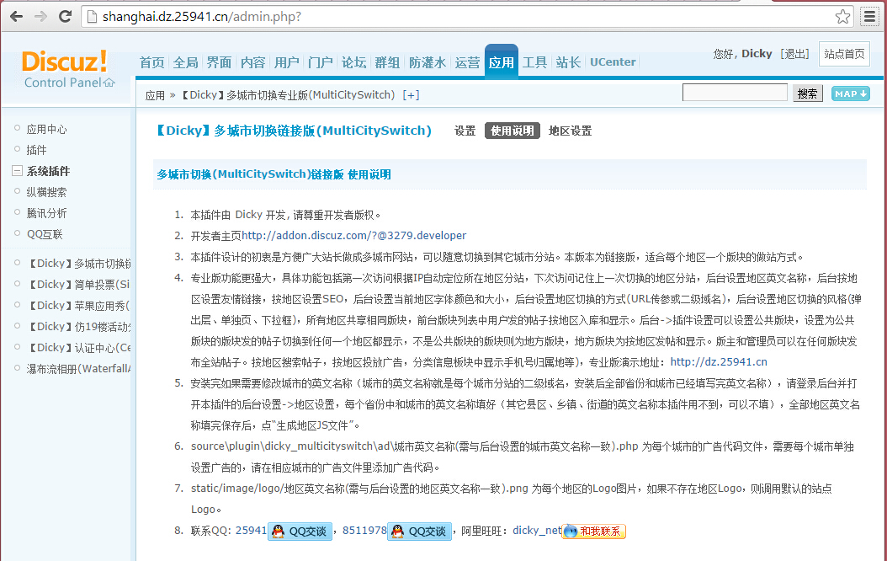887x561 pixels.
Task: Bookmark this page with the star icon
Action: point(843,16)
